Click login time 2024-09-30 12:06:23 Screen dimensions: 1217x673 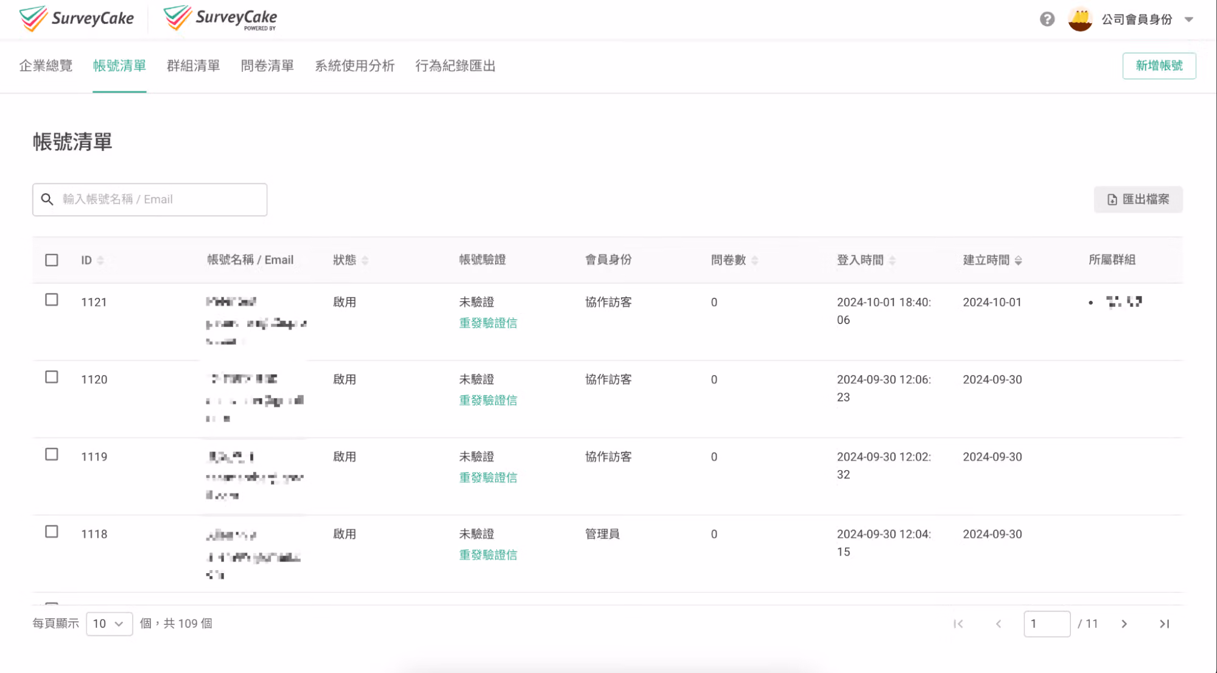click(884, 388)
